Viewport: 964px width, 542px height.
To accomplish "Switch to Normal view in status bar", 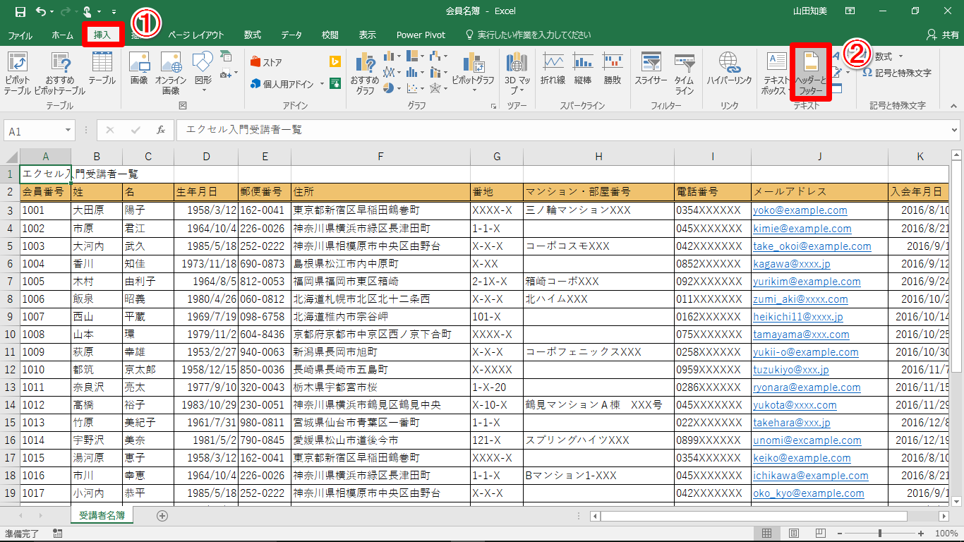I will [766, 533].
